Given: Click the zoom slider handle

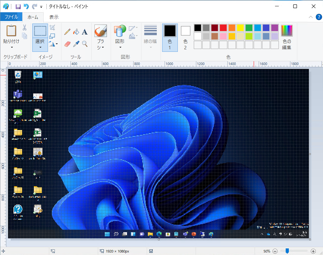Looking at the screenshot, I should 287,251.
